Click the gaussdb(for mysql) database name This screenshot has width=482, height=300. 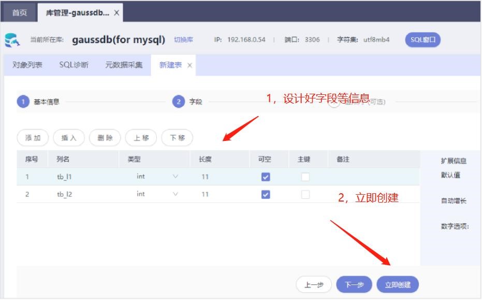[119, 40]
